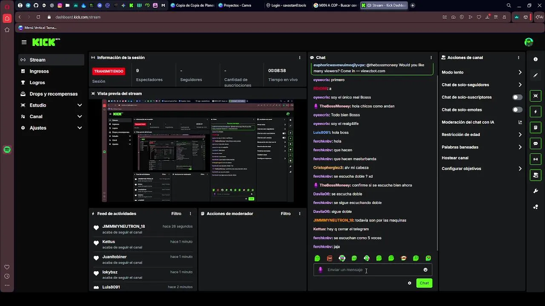Open the user profile avatar
This screenshot has width=545, height=306.
tap(529, 42)
